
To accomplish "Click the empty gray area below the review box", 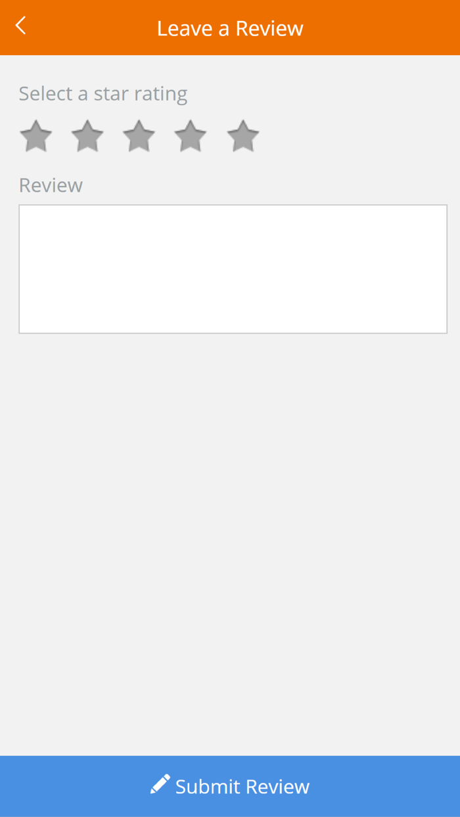I will click(x=230, y=545).
